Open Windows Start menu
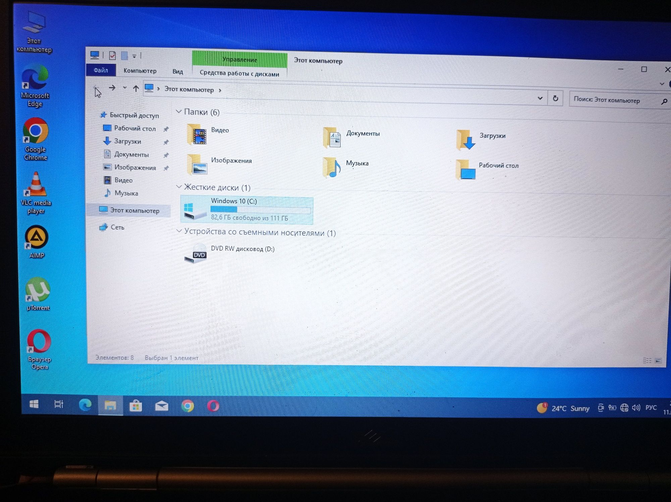Screen dimensions: 671x502 tap(34, 404)
